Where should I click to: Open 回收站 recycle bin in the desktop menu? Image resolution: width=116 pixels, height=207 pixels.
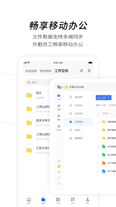[x=78, y=130]
